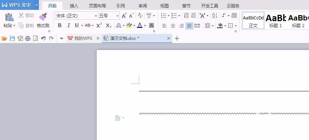
Task: Apply the 标题 1 style
Action: 275,20
